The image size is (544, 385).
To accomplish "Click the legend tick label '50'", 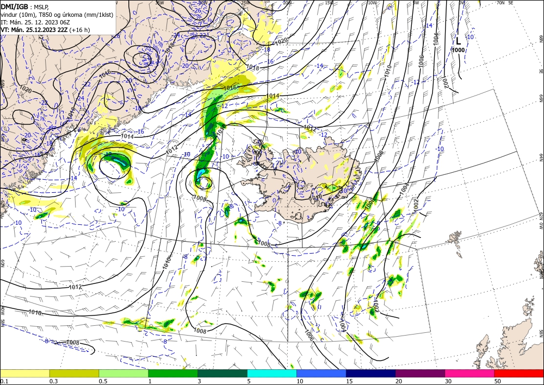I will point(498,381).
